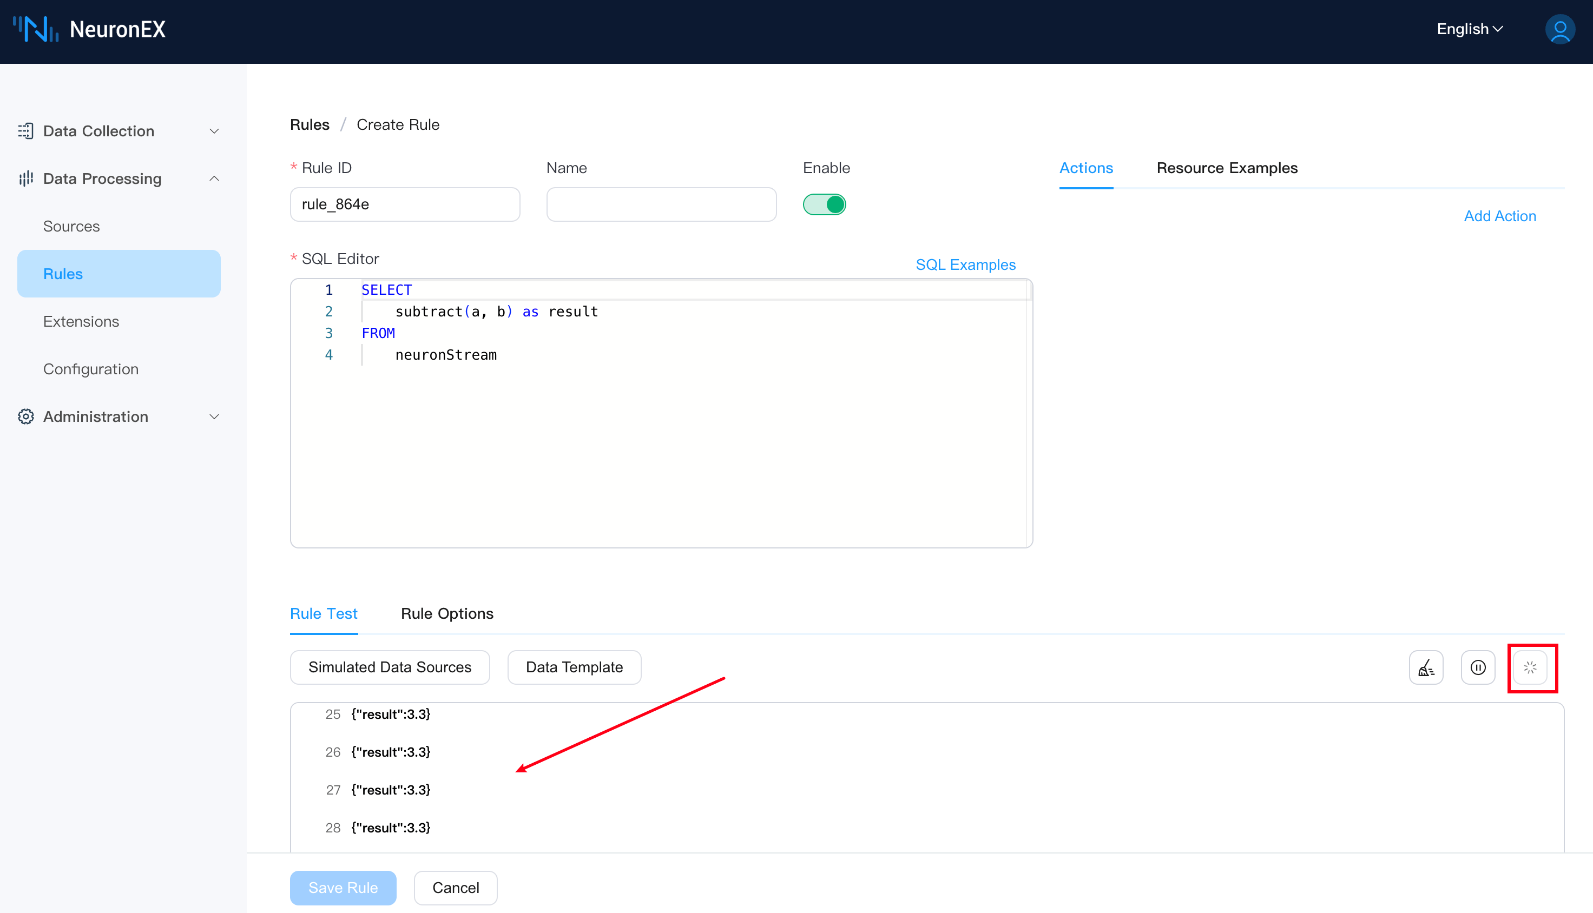Open the English language dropdown

click(x=1470, y=29)
